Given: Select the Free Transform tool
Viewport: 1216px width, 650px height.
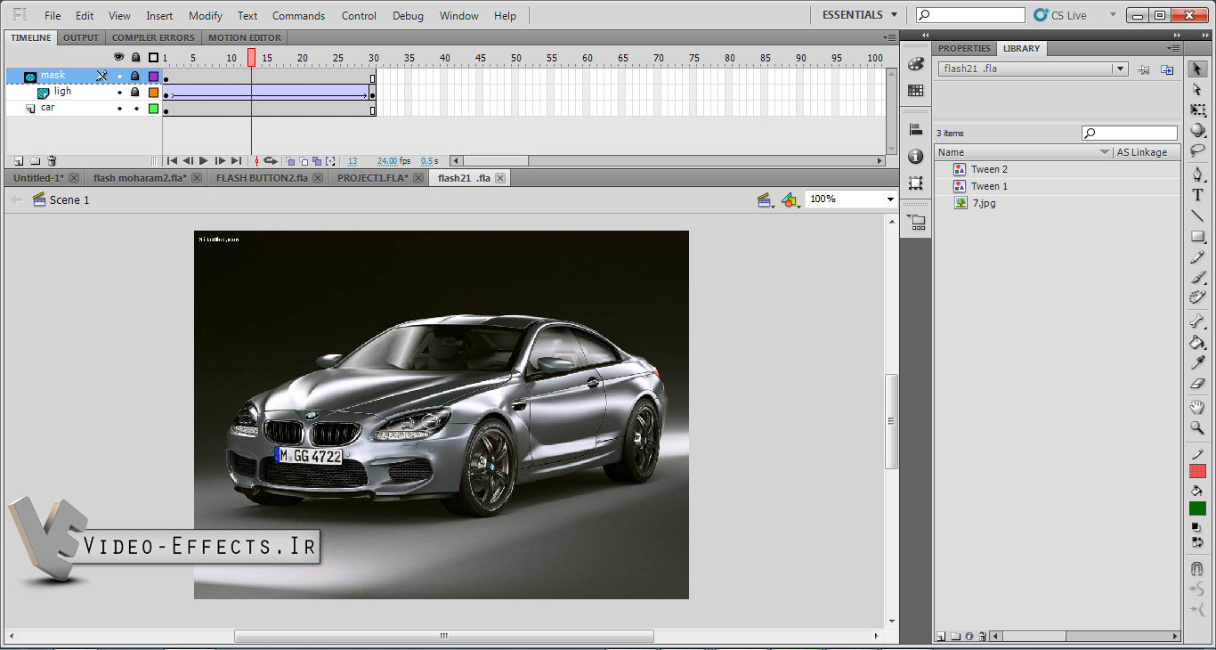Looking at the screenshot, I should pyautogui.click(x=1197, y=110).
